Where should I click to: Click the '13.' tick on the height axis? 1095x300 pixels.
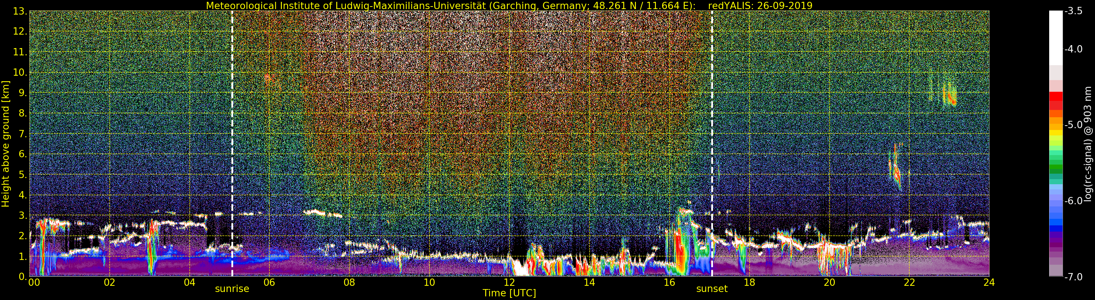coord(20,12)
